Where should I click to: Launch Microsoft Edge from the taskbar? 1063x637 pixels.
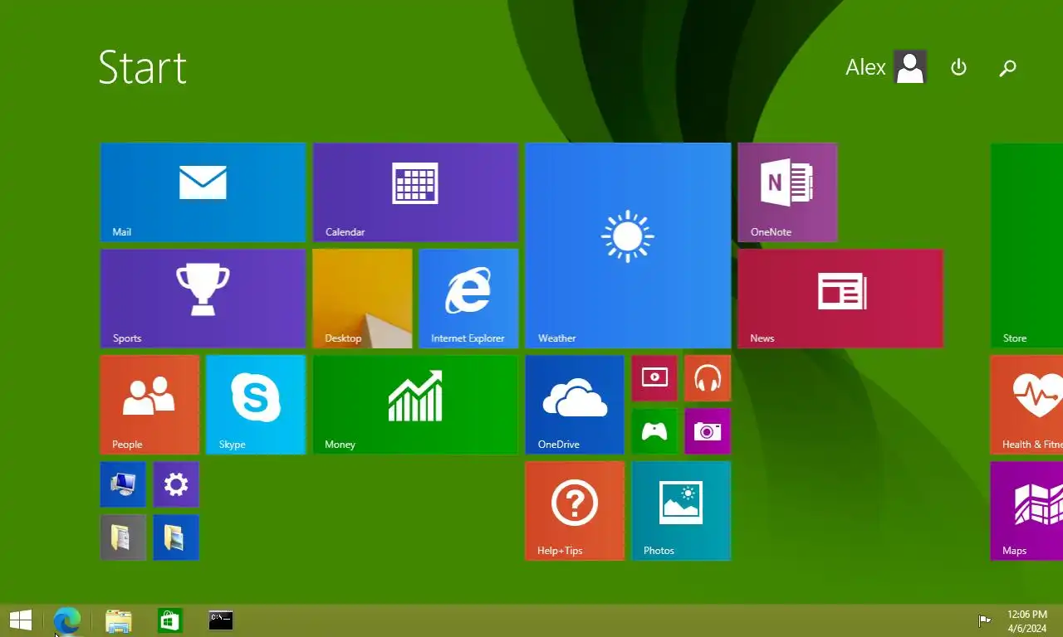coord(67,620)
